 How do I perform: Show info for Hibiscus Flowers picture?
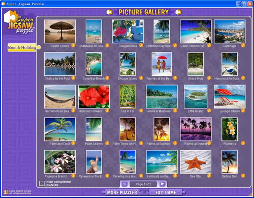click(x=107, y=110)
